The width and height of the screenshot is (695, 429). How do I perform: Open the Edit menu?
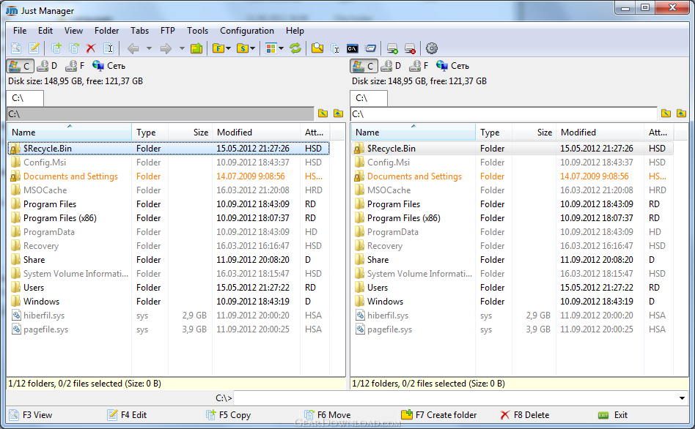(x=45, y=31)
